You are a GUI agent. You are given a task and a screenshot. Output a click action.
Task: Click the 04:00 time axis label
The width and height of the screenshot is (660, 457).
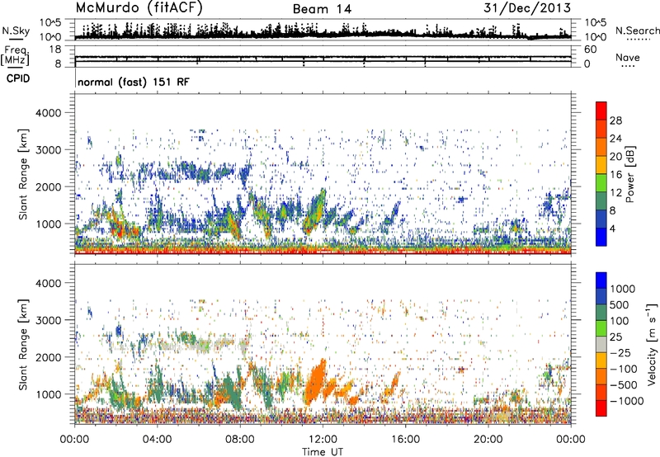coord(158,440)
